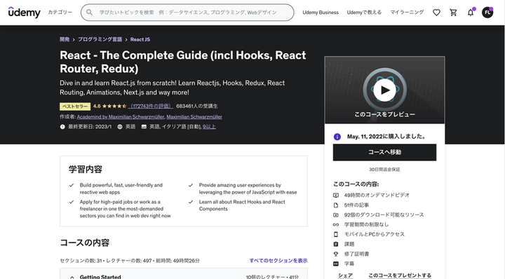Click the downloadable resources icon
Viewport: 505px width, 279px height.
tap(336, 215)
